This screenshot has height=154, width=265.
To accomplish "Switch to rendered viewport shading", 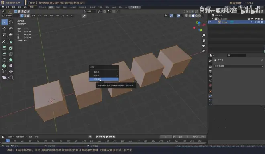I will [x=200, y=16].
